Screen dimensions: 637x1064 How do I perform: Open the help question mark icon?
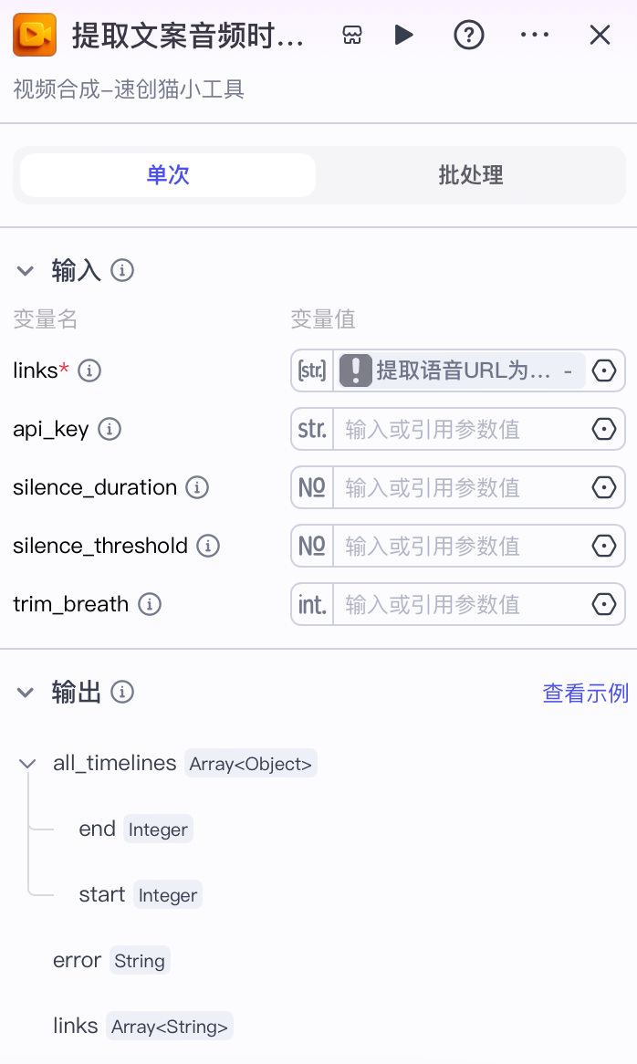click(468, 35)
